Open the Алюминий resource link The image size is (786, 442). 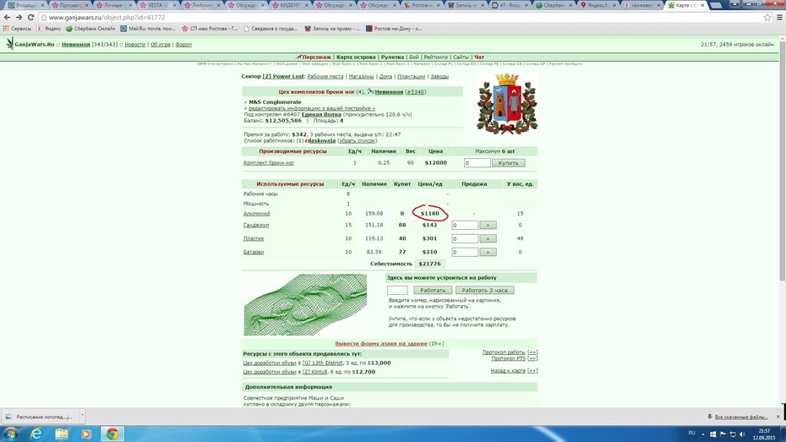(x=257, y=214)
